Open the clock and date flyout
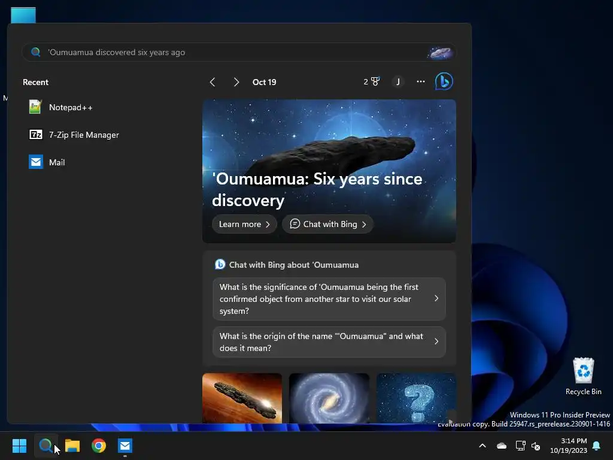The height and width of the screenshot is (460, 613). click(x=569, y=446)
